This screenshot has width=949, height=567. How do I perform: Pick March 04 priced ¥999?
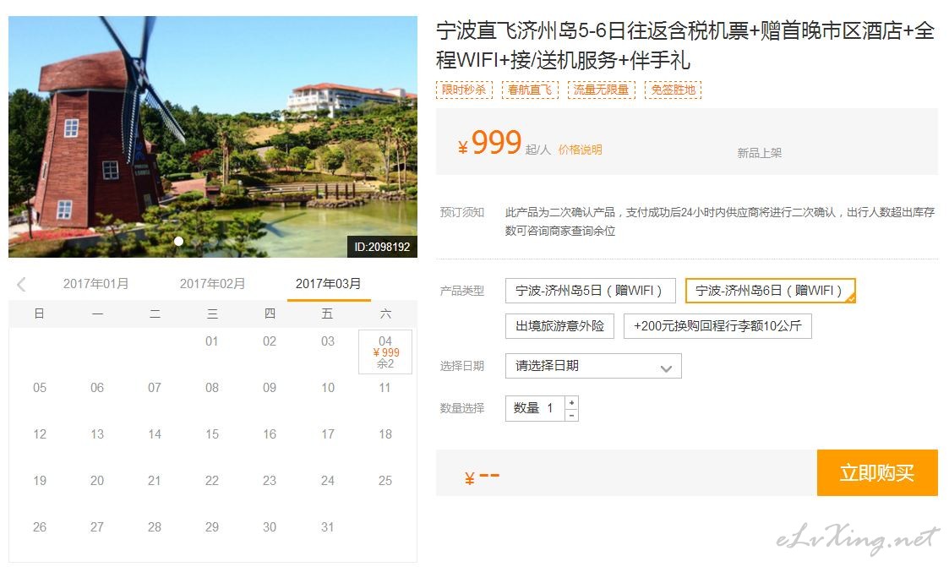point(385,352)
